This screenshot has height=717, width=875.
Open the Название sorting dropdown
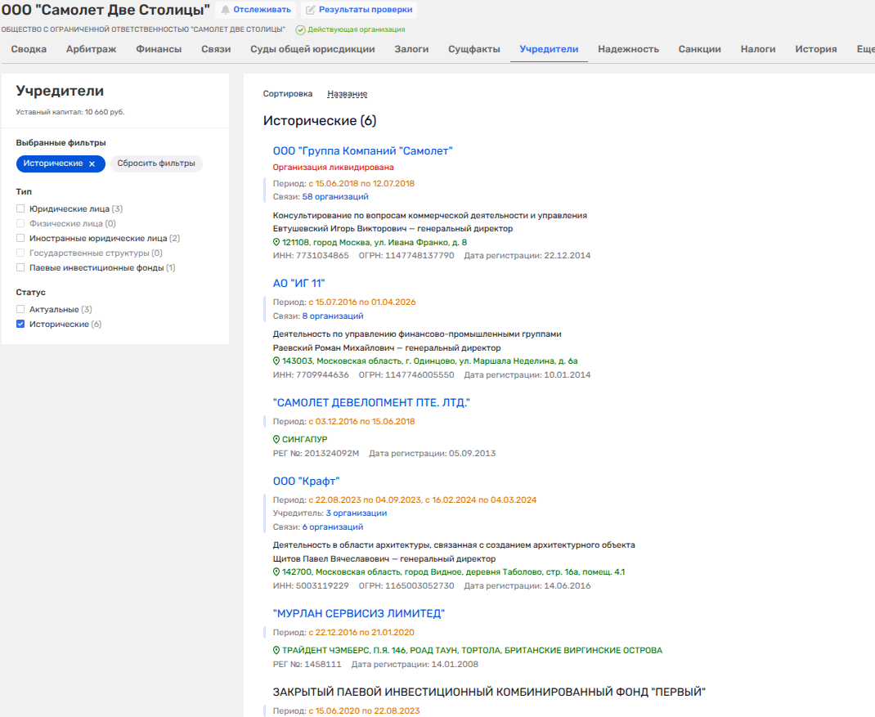(x=347, y=94)
